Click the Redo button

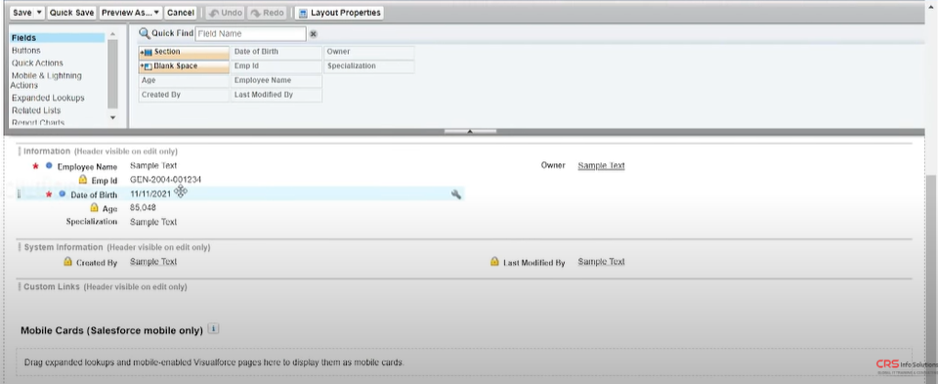tap(266, 13)
